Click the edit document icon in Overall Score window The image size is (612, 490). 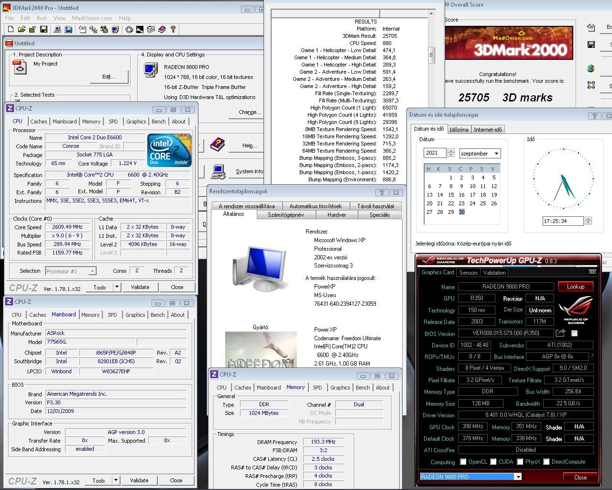591,27
